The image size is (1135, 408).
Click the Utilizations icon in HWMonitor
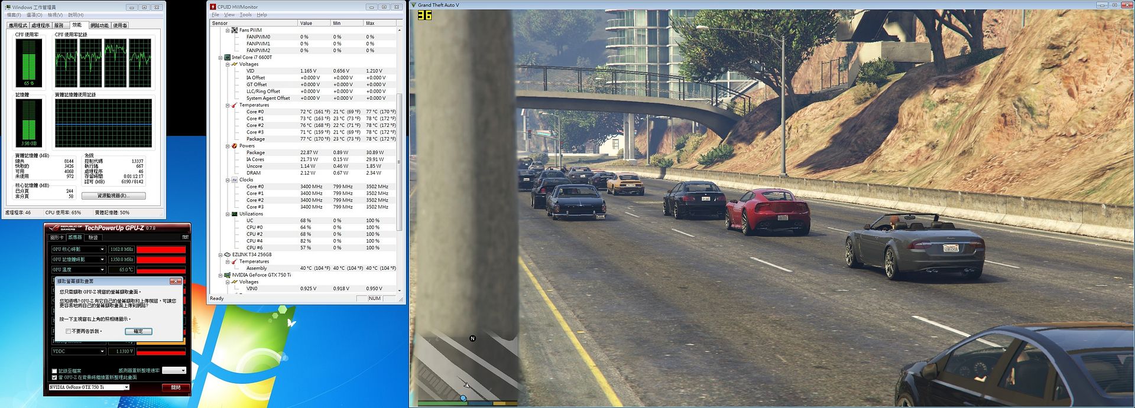click(x=235, y=214)
